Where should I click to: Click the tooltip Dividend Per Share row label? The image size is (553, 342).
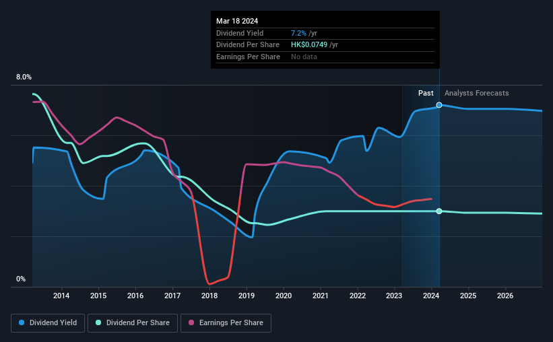pos(248,45)
